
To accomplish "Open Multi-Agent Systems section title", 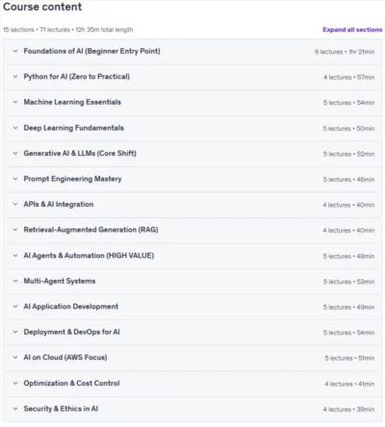I will pos(60,281).
